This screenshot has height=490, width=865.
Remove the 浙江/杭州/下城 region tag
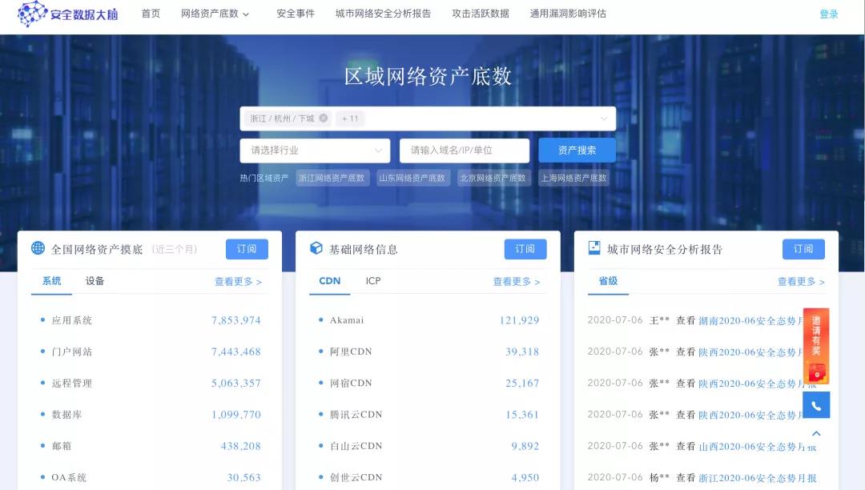click(323, 118)
